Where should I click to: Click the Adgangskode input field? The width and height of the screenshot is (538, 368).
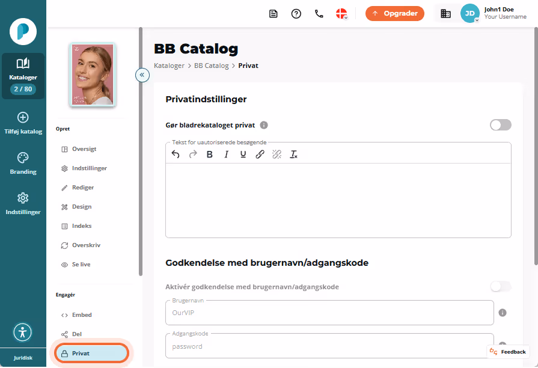pos(329,346)
